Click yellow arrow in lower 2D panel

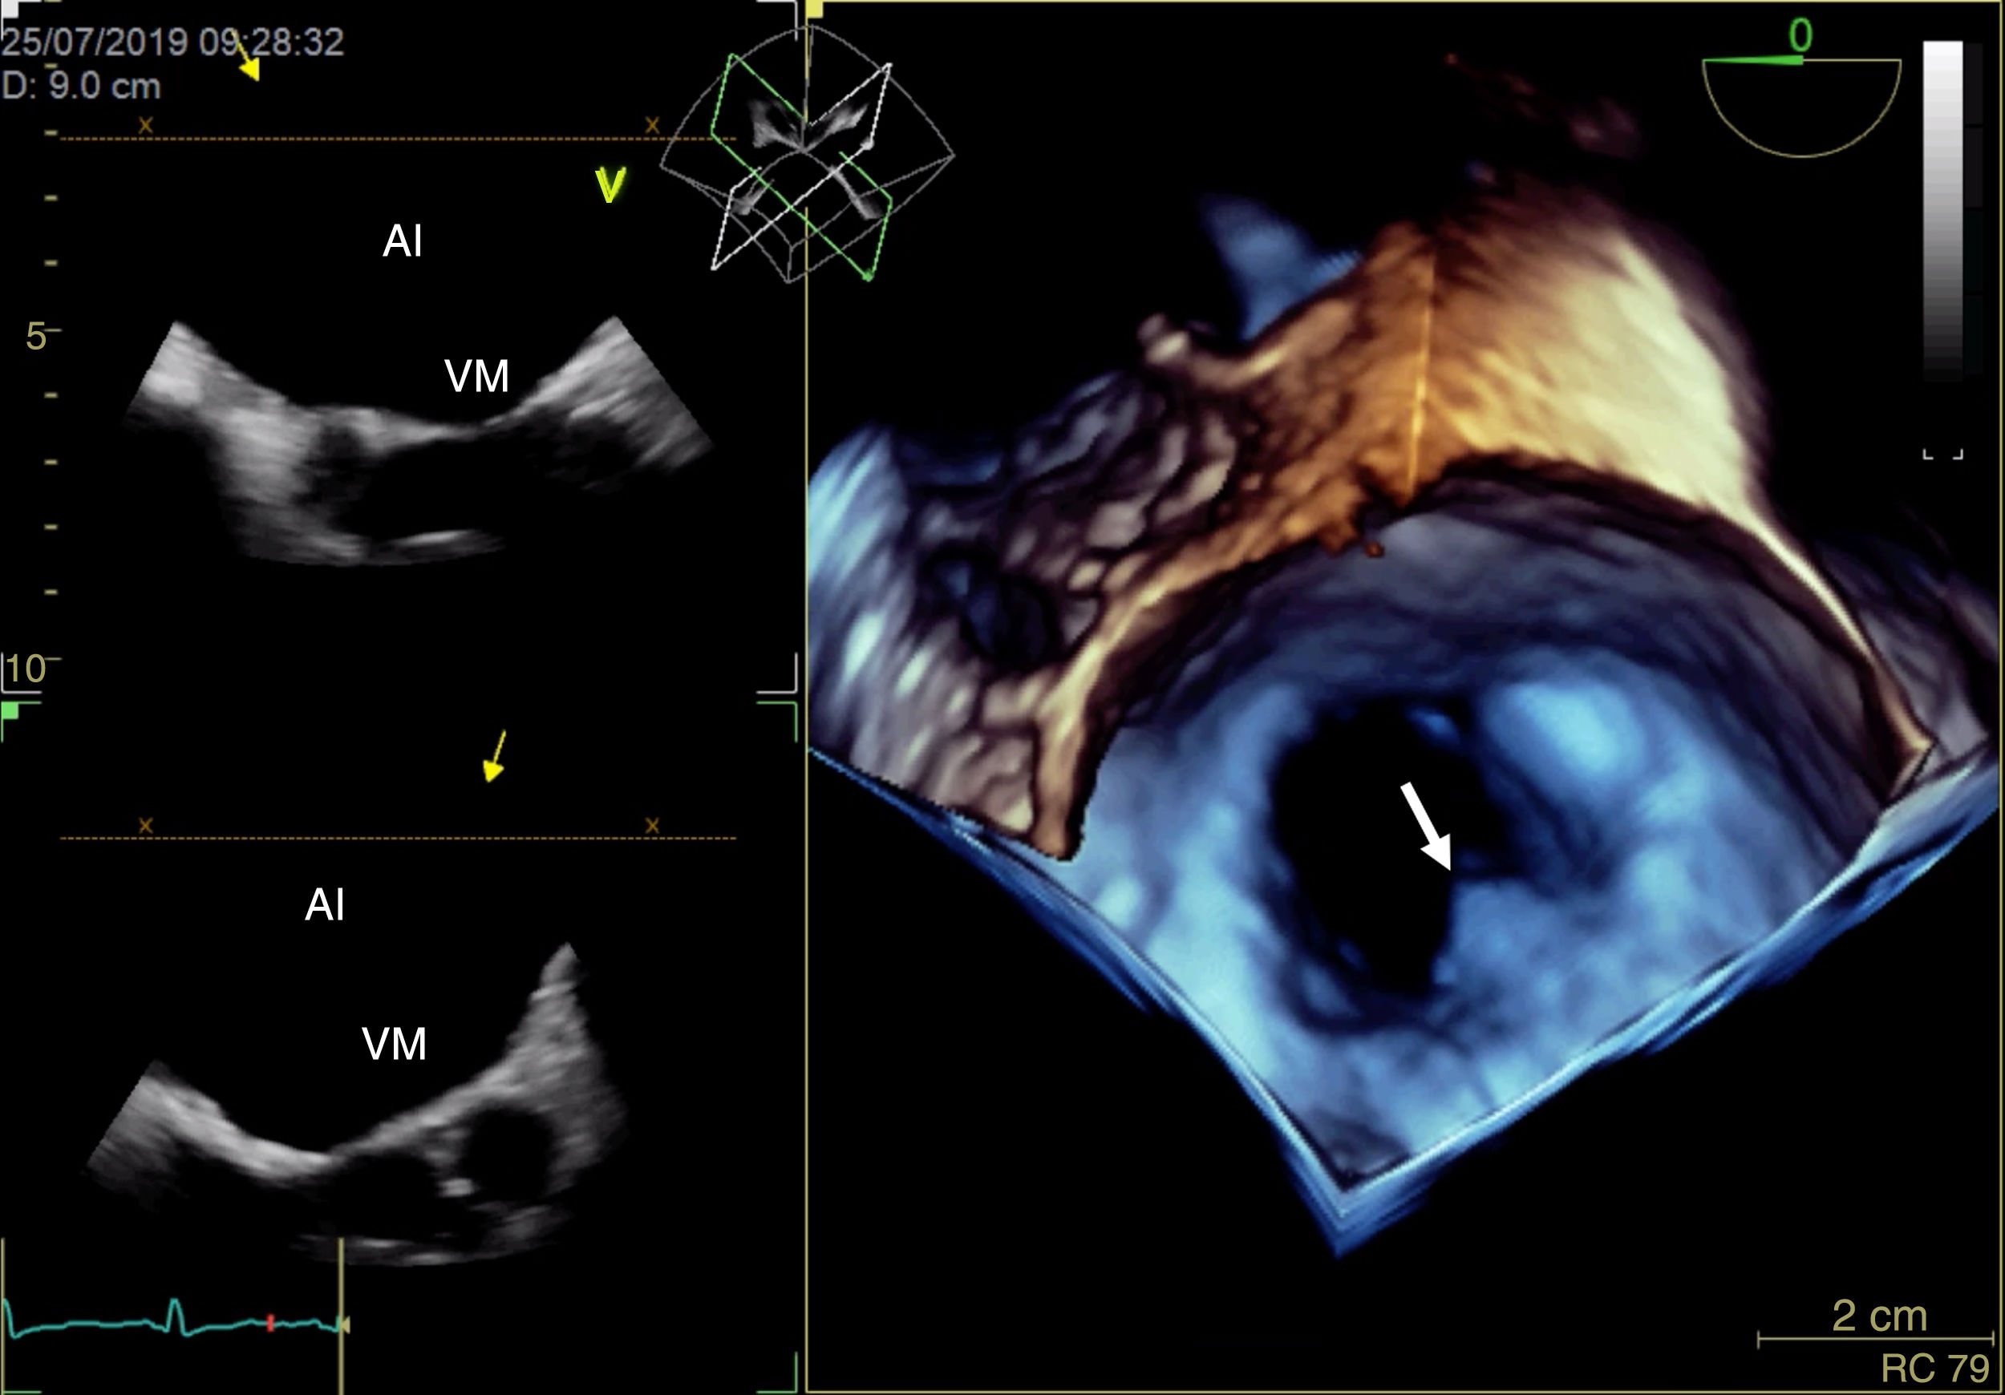pyautogui.click(x=494, y=758)
